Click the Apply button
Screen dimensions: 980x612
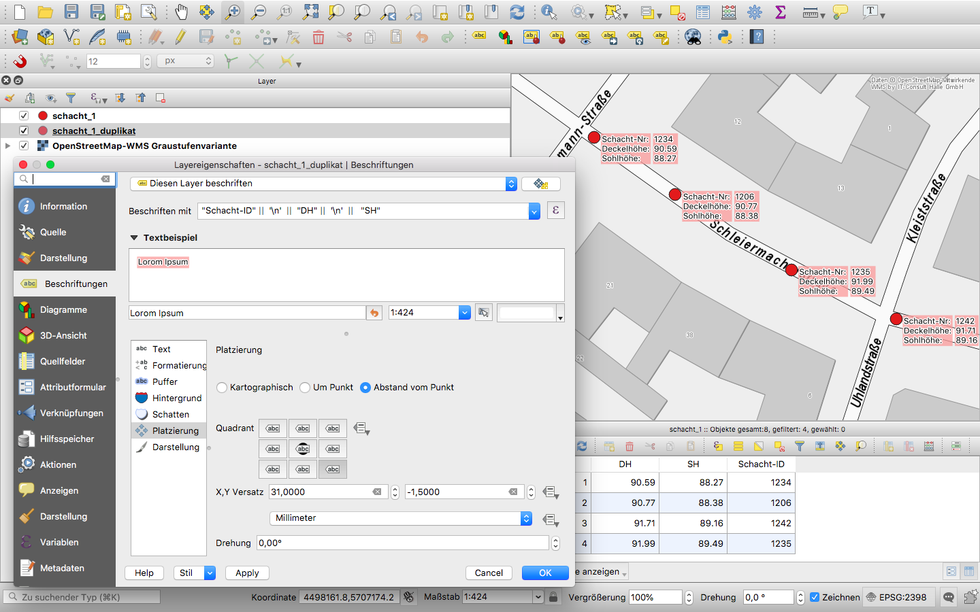tap(247, 573)
